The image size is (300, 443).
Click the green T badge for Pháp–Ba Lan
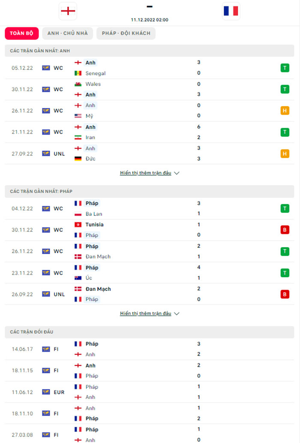[284, 209]
